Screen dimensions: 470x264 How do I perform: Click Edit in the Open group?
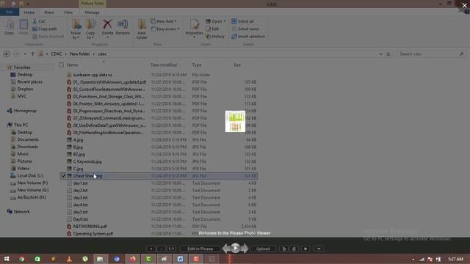pyautogui.click(x=212, y=29)
